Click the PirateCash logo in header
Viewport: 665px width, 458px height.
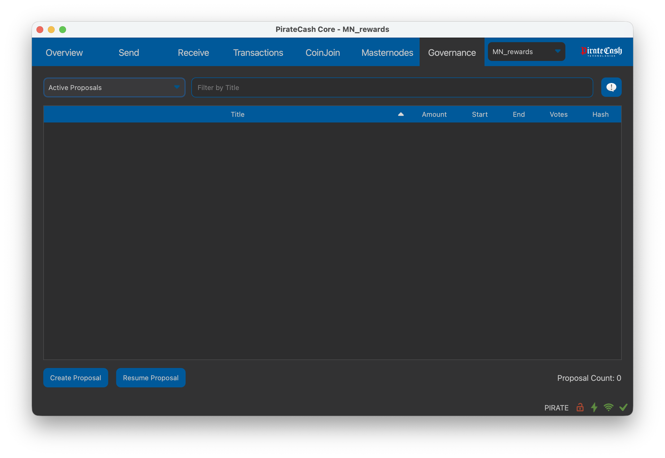pyautogui.click(x=601, y=52)
